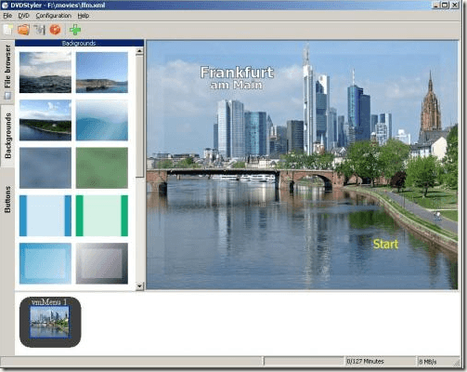This screenshot has height=372, width=467.
Task: Pick the green island coastline background
Action: 45,120
